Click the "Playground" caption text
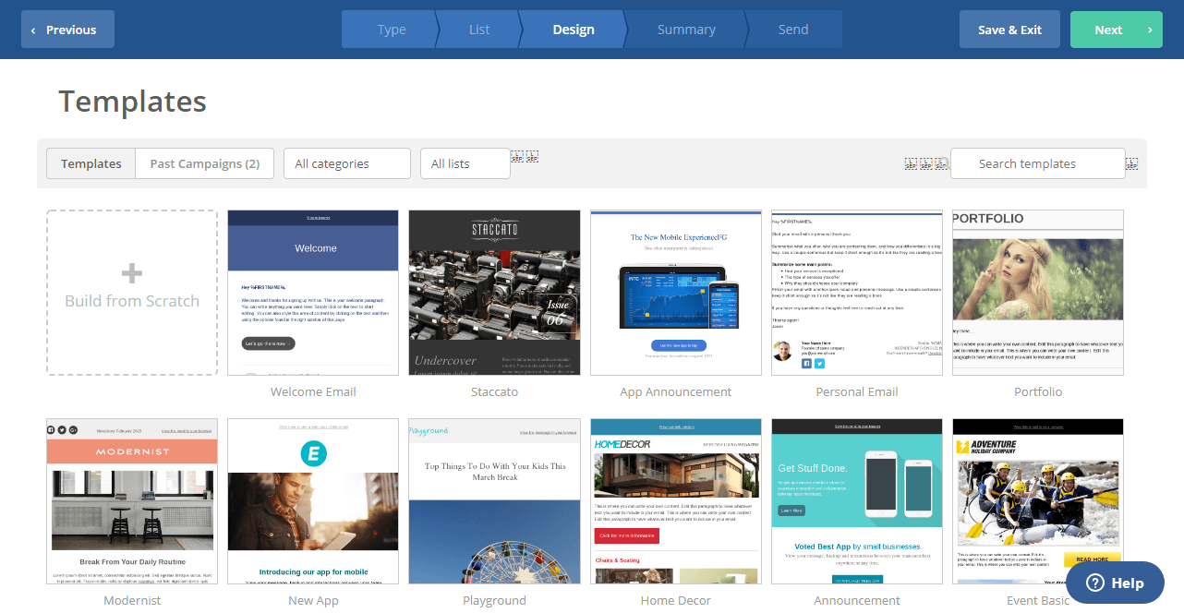Viewport: 1184px width, 613px height. (x=494, y=600)
